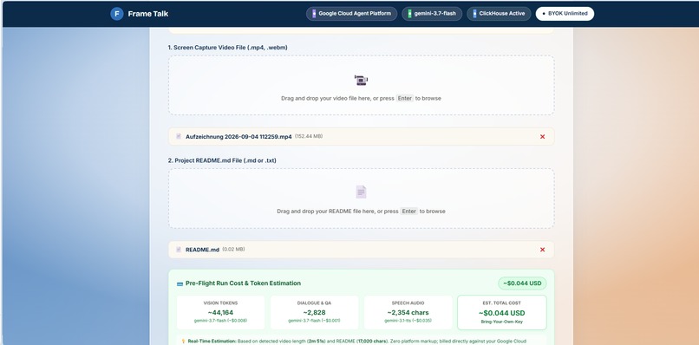Image resolution: width=699 pixels, height=345 pixels.
Task: Click the README file drop zone to browse
Action: (361, 199)
